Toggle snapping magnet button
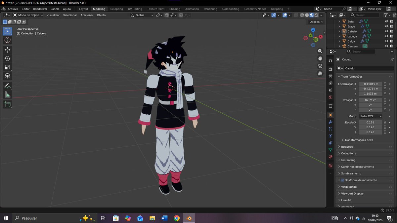 167,15
